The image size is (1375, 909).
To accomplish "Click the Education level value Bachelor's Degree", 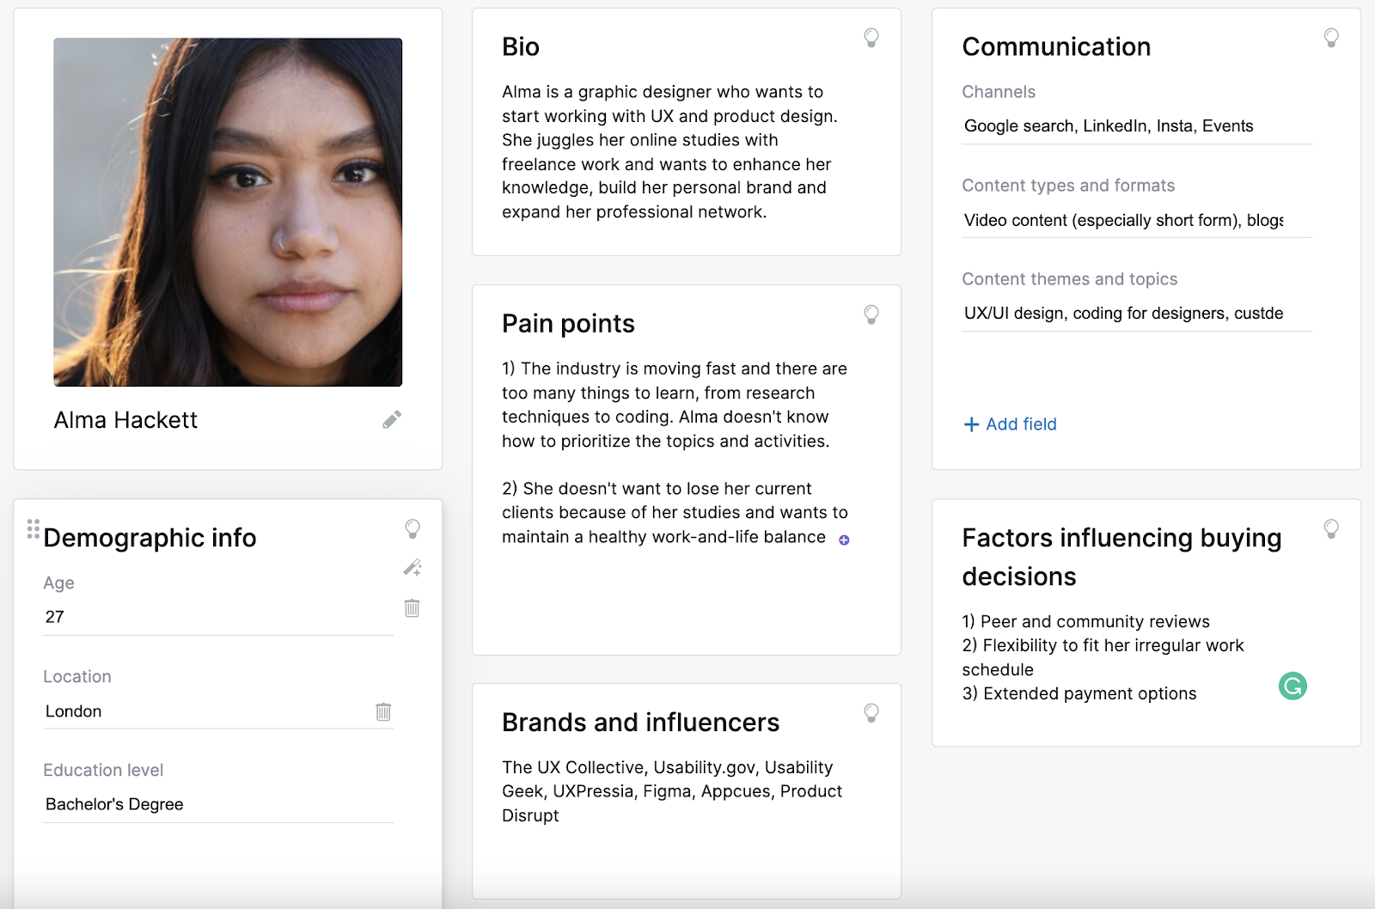I will [x=129, y=804].
